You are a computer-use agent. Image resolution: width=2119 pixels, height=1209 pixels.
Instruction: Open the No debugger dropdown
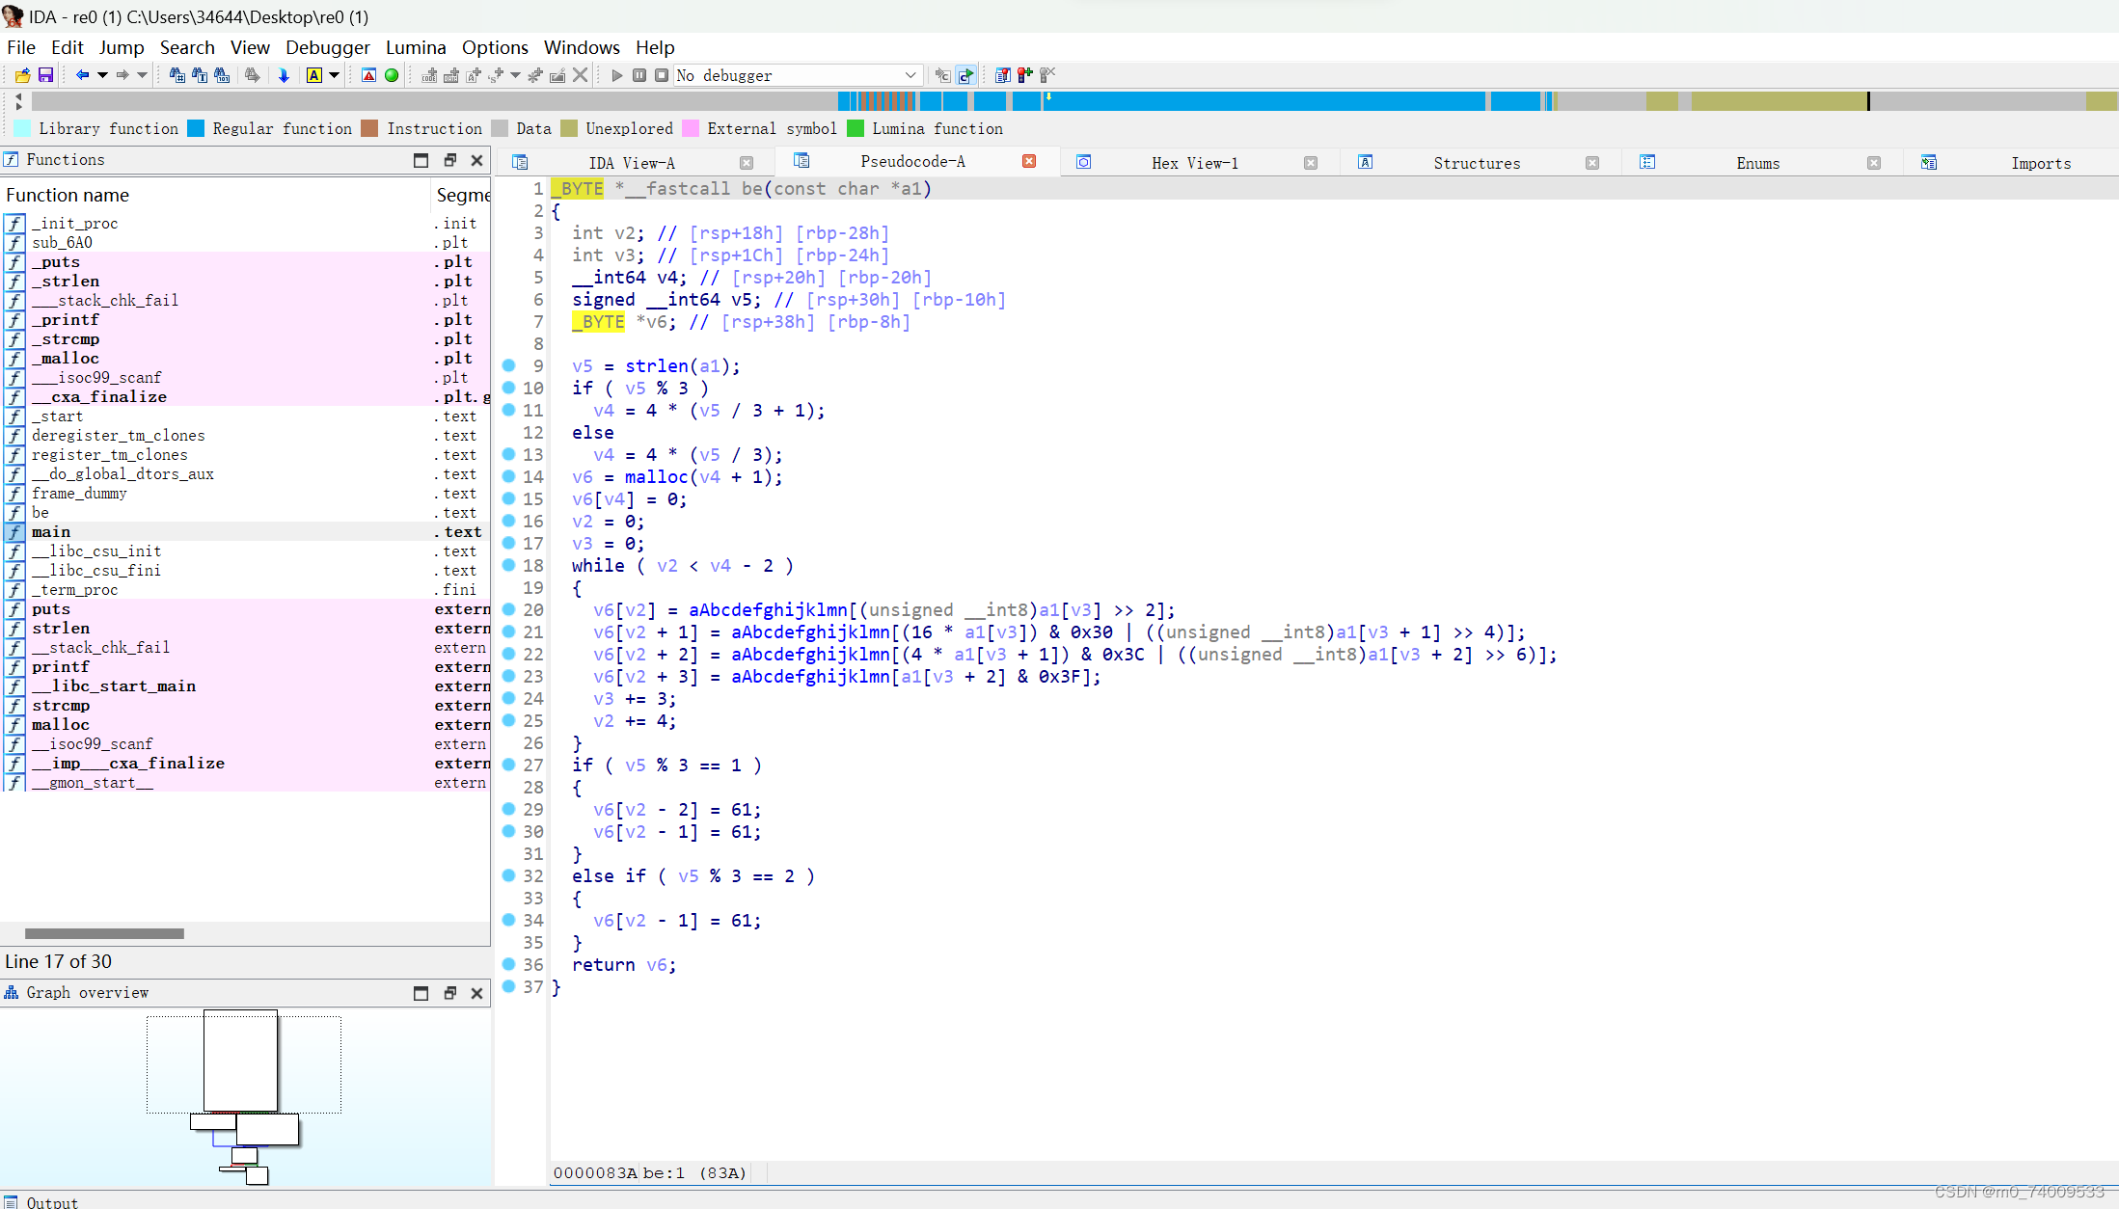coord(910,75)
